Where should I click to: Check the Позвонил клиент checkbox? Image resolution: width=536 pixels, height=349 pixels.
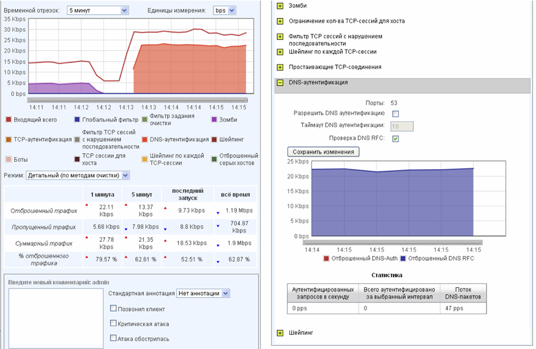pyautogui.click(x=113, y=309)
